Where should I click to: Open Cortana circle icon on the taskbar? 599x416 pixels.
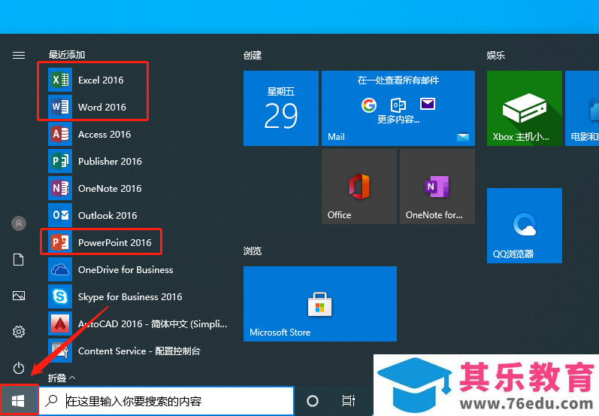313,401
